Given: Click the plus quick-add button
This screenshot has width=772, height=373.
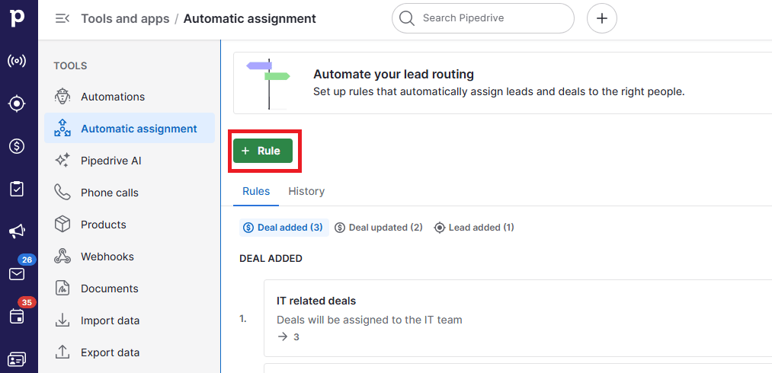Looking at the screenshot, I should point(601,19).
